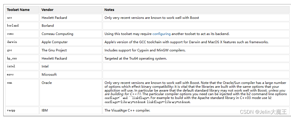291x117 pixels.
Task: Click the vacpp toolset name cell
Action: click(22, 110)
